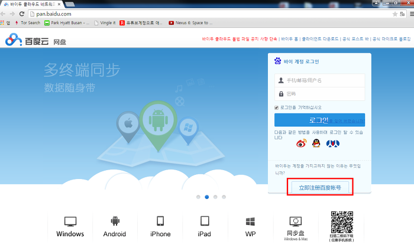This screenshot has height=251, width=414.
Task: Click the browser forward arrow
Action: [12, 14]
